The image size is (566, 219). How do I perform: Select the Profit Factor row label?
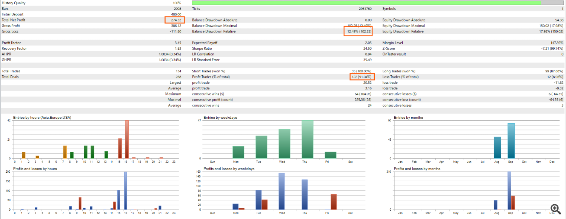(x=12, y=43)
